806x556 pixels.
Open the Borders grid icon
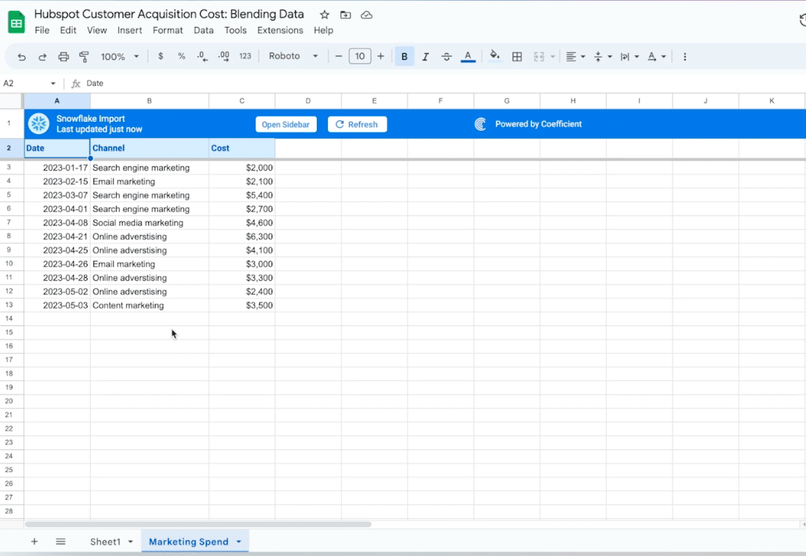click(517, 56)
